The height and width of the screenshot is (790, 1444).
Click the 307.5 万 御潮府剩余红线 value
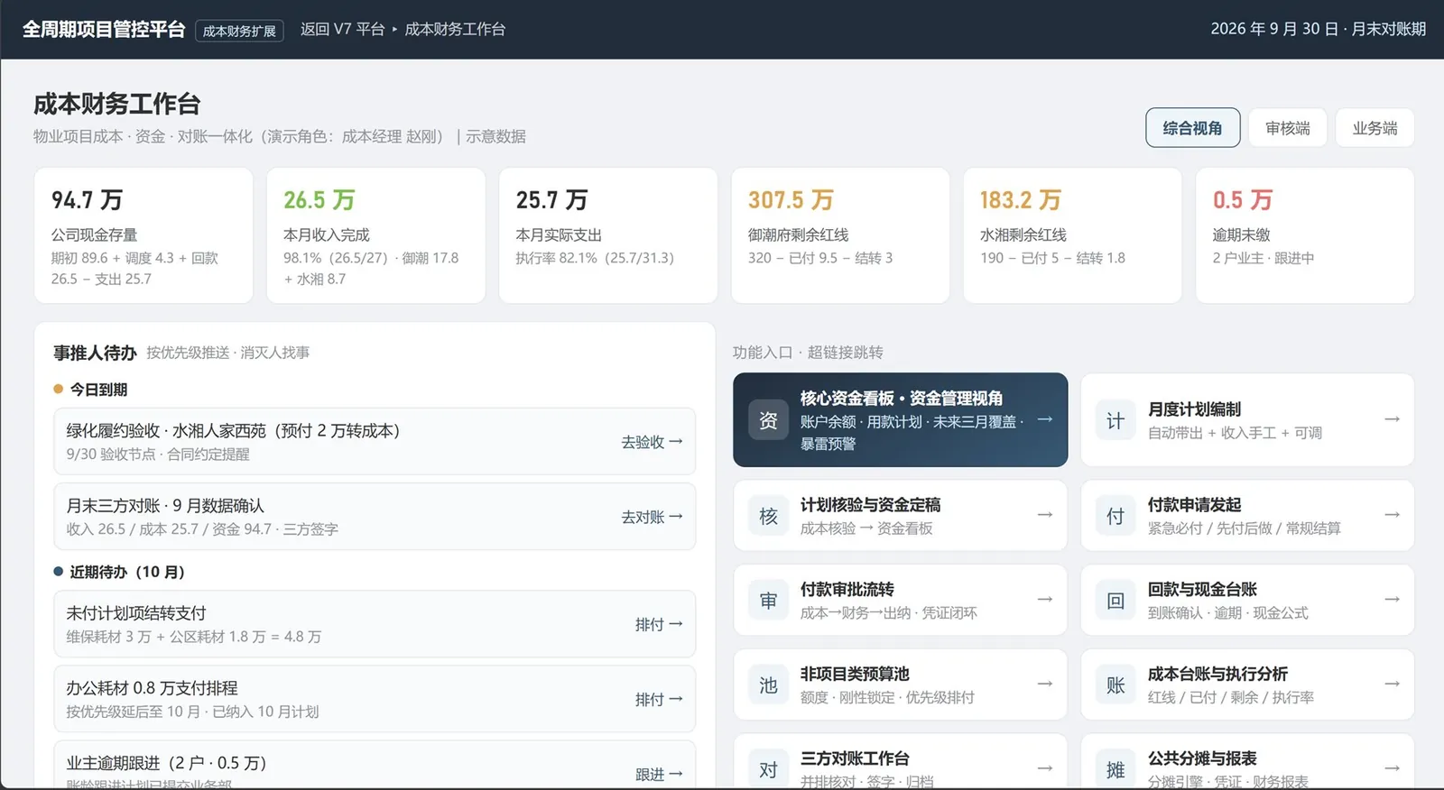[791, 199]
